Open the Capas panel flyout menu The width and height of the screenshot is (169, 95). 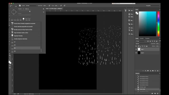(x=160, y=38)
